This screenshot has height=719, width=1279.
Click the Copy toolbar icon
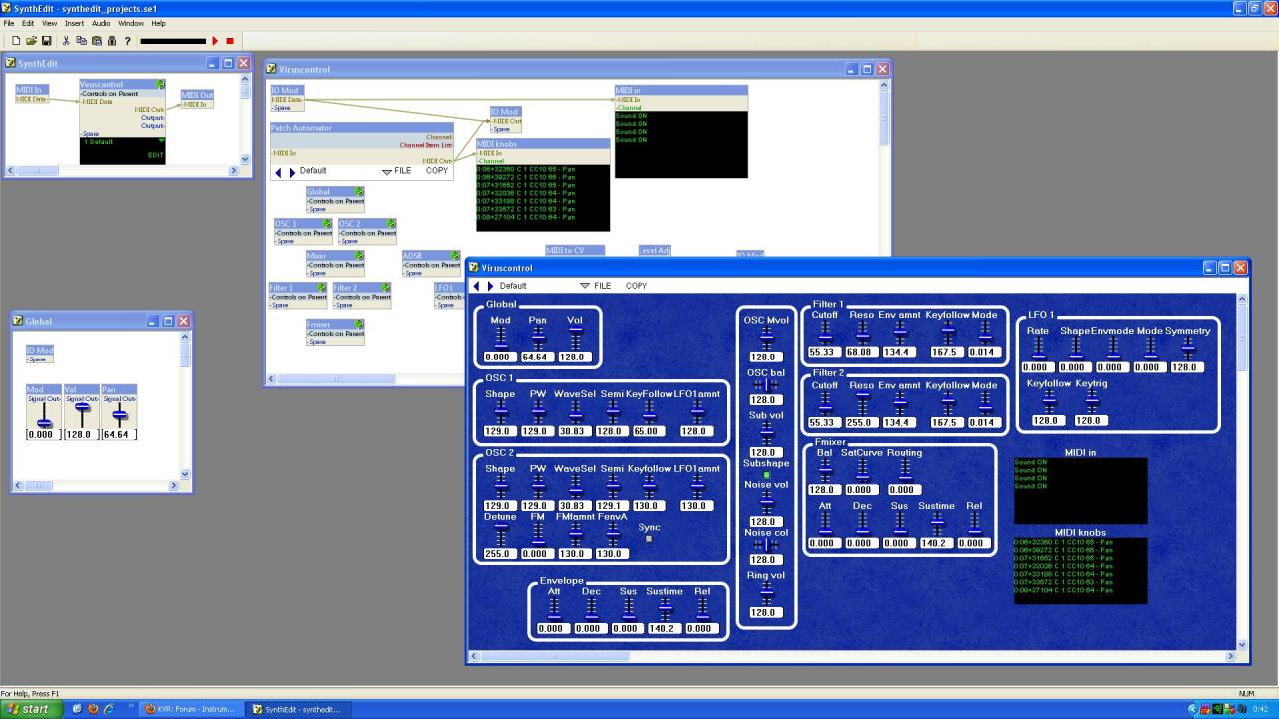[x=82, y=41]
